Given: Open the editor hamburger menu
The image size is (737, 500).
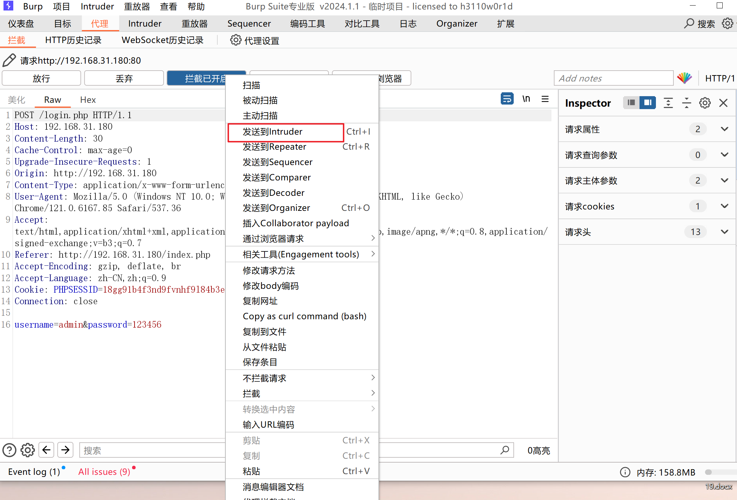Looking at the screenshot, I should 545,99.
